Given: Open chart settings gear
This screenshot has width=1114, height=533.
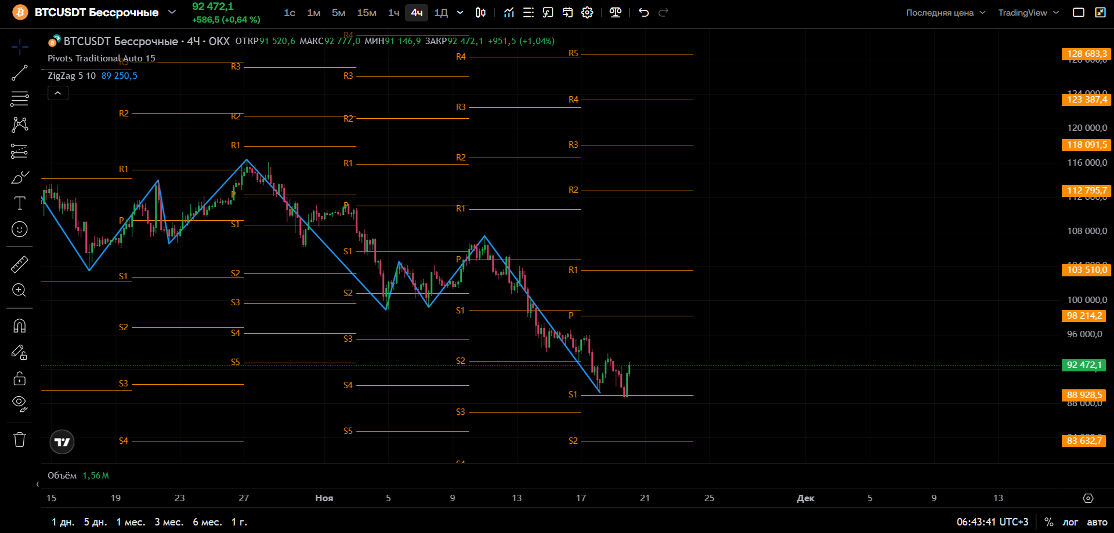Looking at the screenshot, I should pos(587,13).
